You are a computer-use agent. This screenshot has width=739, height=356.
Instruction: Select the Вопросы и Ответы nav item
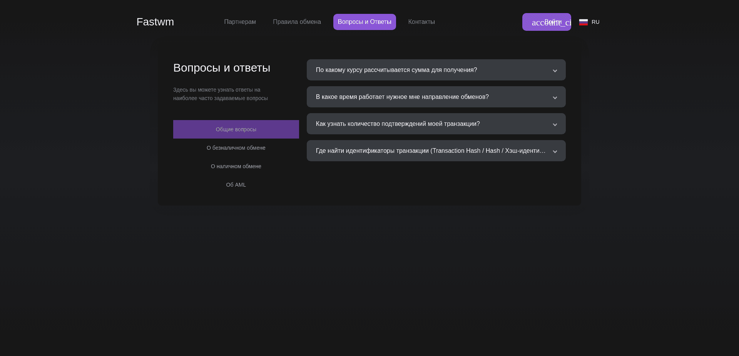click(364, 22)
